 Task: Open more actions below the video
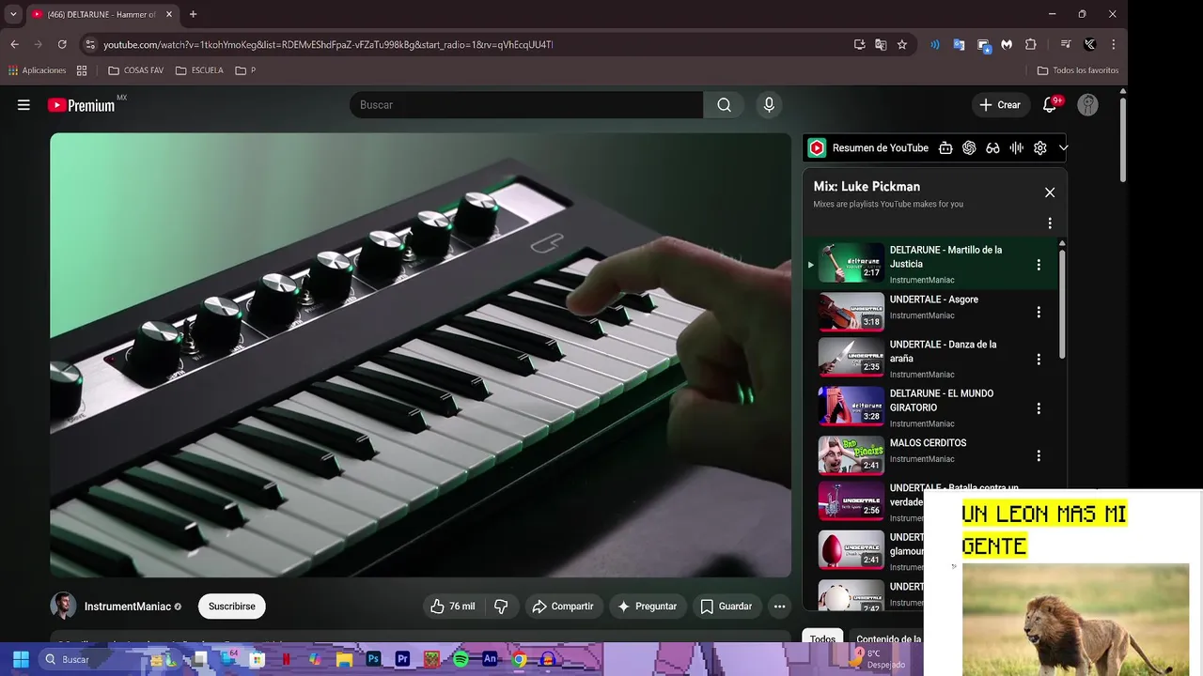(x=779, y=607)
